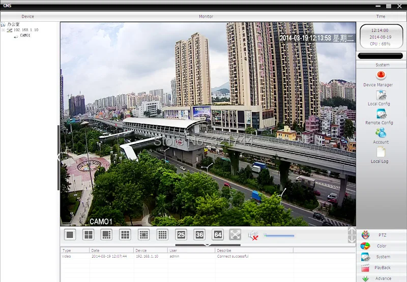Toggle full screen video view
407x282 pixels.
235,235
